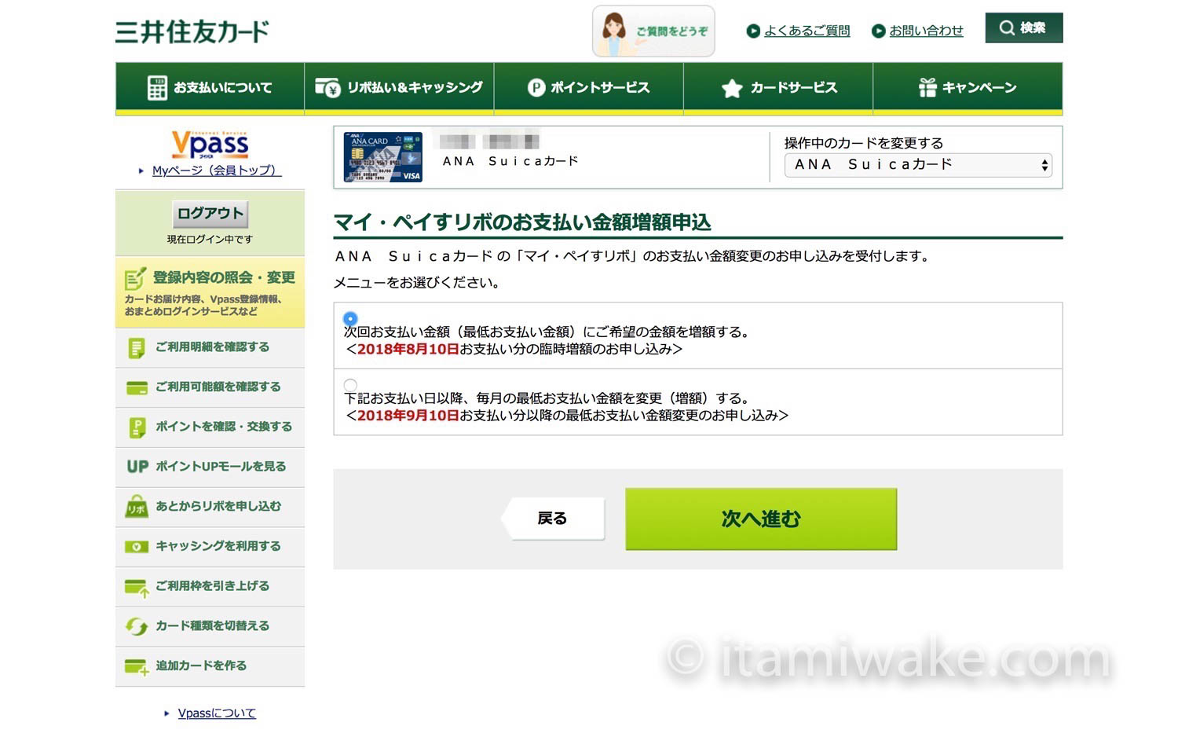Open カードサービス menu
This screenshot has width=1178, height=737.
[x=778, y=87]
